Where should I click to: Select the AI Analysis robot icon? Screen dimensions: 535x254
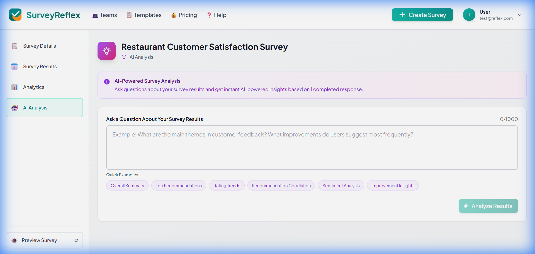click(x=14, y=108)
